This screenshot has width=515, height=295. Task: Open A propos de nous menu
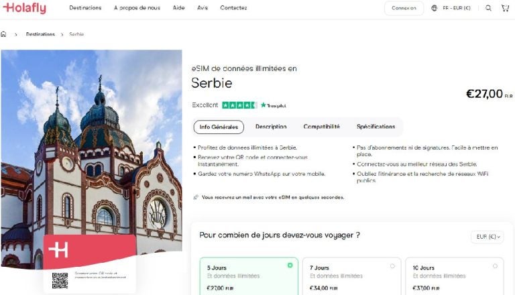(x=137, y=7)
